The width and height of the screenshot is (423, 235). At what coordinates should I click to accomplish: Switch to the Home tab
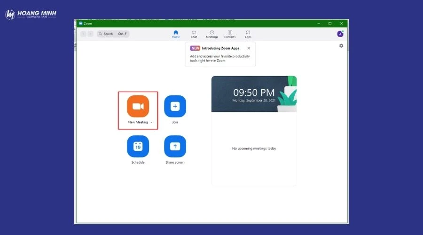[176, 34]
